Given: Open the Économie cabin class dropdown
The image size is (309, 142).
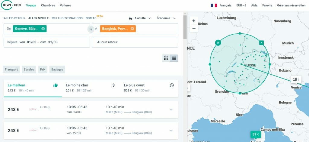Looking at the screenshot, I should tap(166, 18).
